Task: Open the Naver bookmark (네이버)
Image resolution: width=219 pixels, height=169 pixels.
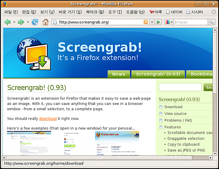Action: 174,12
